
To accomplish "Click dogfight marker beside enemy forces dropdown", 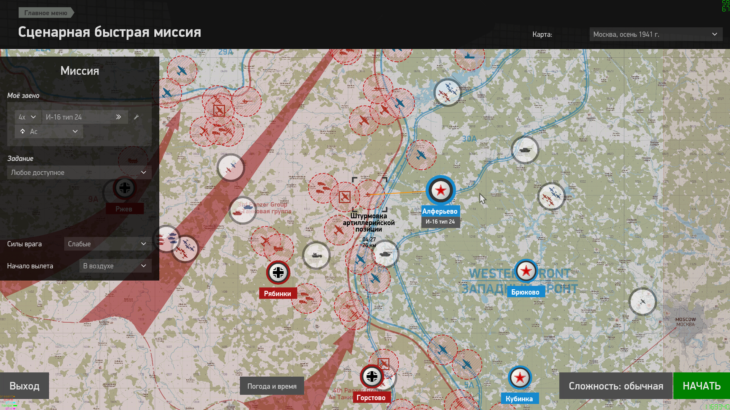I will [x=185, y=249].
